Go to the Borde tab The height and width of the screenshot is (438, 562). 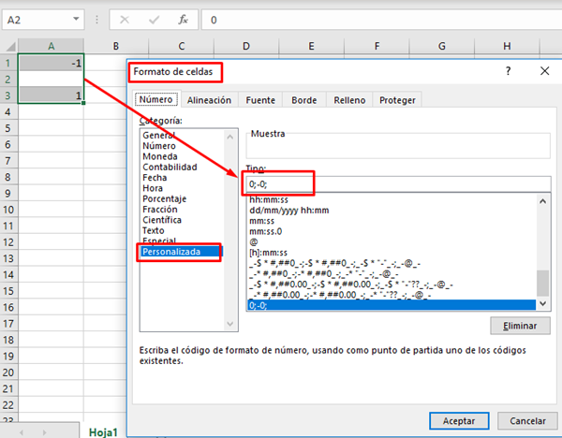coord(303,100)
